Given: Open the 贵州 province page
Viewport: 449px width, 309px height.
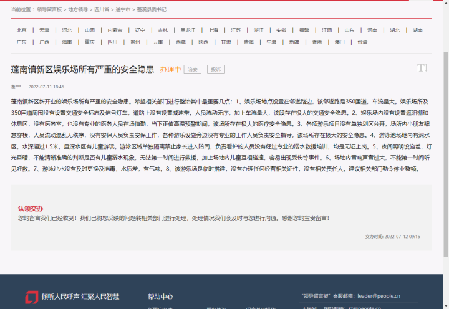Looking at the screenshot, I should [x=135, y=42].
